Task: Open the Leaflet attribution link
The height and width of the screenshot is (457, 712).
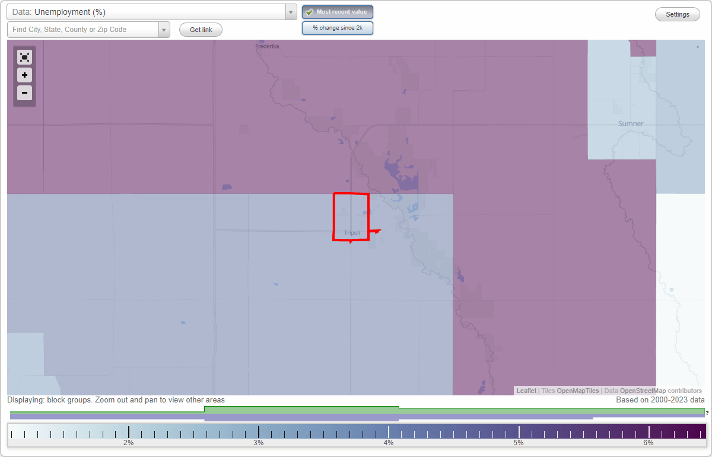Action: (526, 391)
